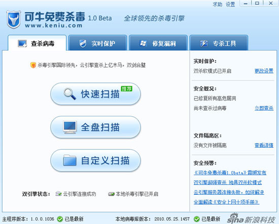Minimize the Keniu antivirus window
The height and width of the screenshot is (224, 279).
pos(246,3)
